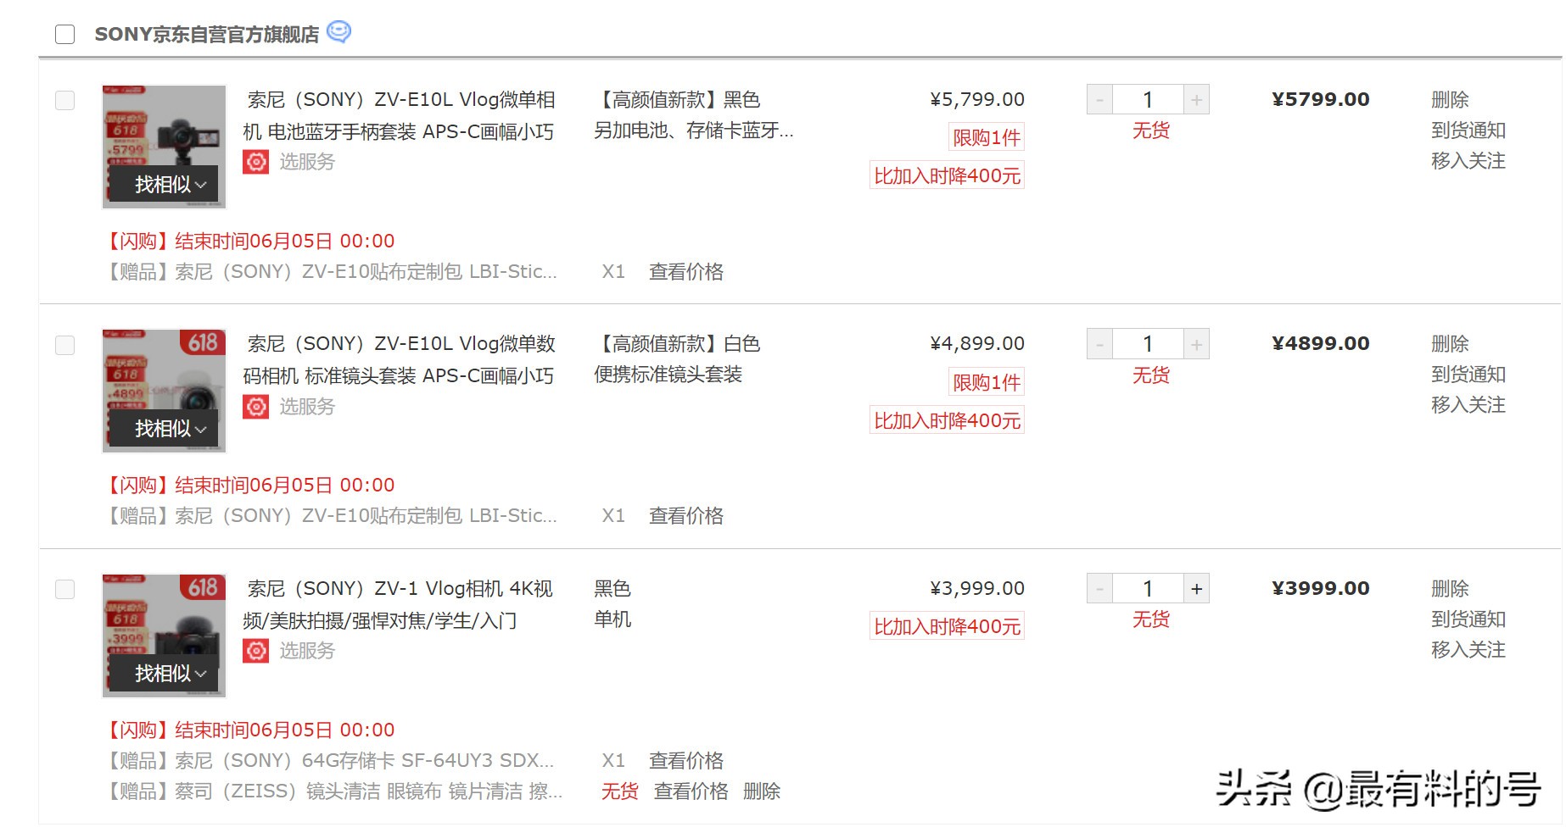
Task: Click 查看价格 for the first item's gift
Action: pyautogui.click(x=685, y=272)
